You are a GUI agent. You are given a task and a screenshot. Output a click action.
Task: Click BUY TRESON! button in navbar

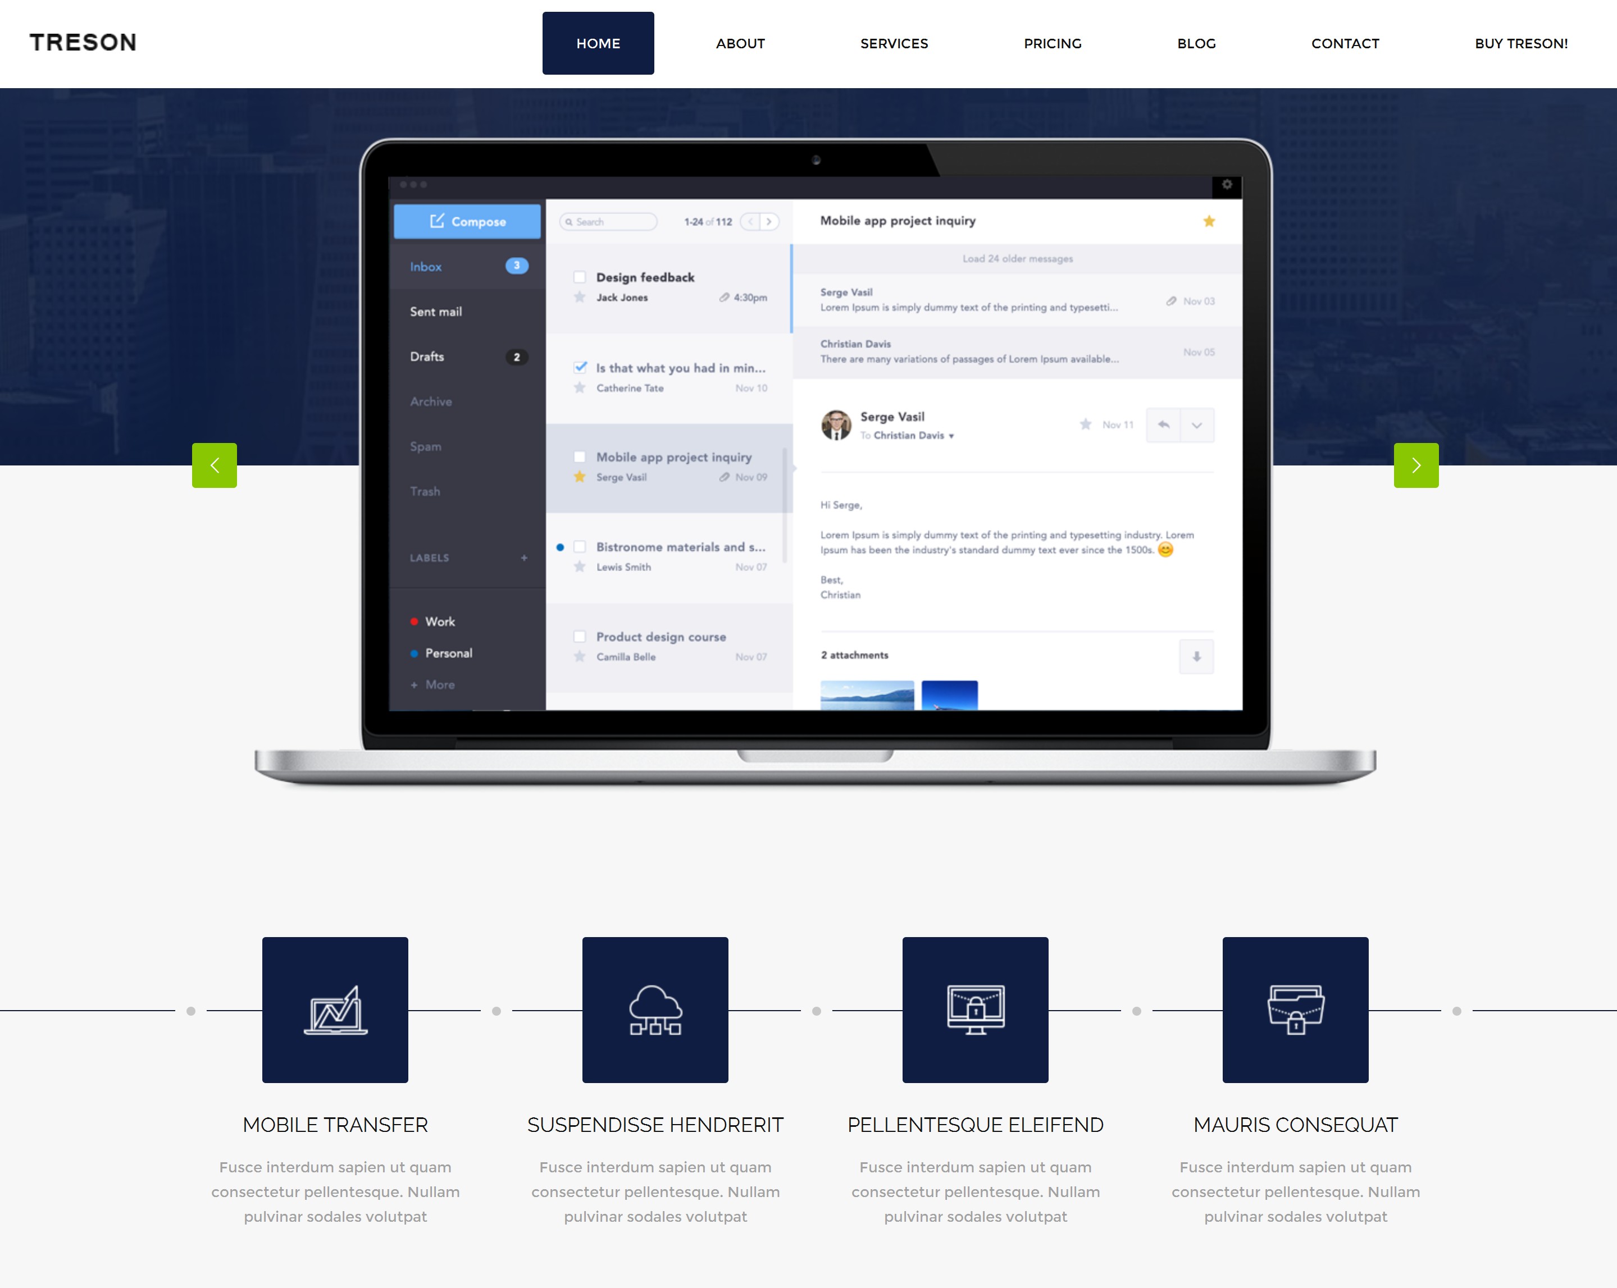tap(1522, 42)
